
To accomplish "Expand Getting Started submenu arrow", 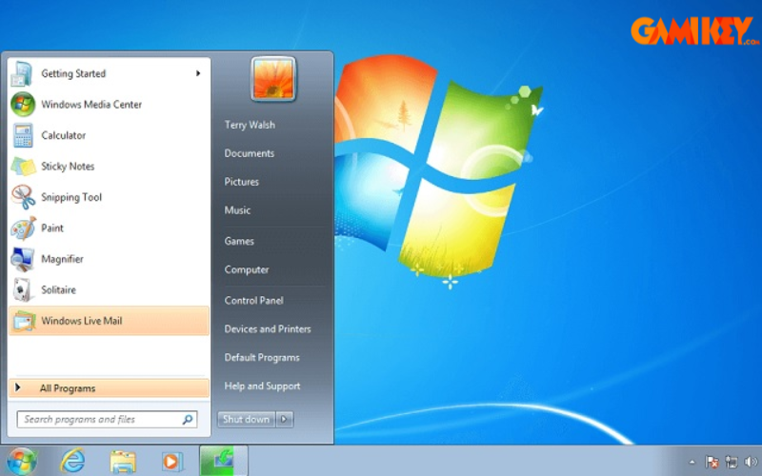I will 198,73.
